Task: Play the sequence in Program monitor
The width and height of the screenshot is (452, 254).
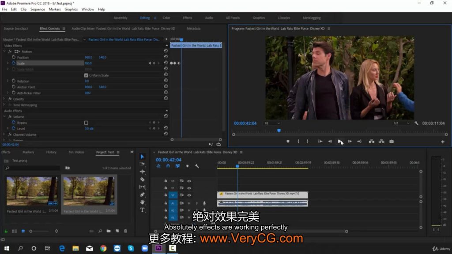Action: tap(340, 142)
